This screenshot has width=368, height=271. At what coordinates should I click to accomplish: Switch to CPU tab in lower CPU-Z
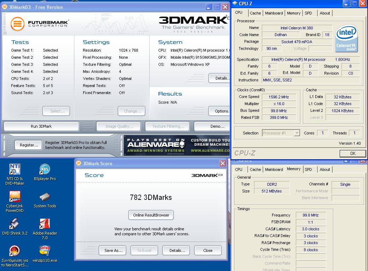(x=239, y=169)
